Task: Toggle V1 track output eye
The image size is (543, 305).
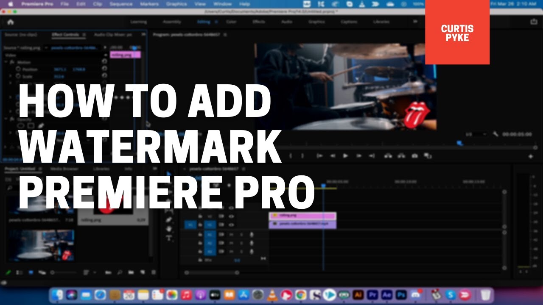Action: tap(231, 224)
